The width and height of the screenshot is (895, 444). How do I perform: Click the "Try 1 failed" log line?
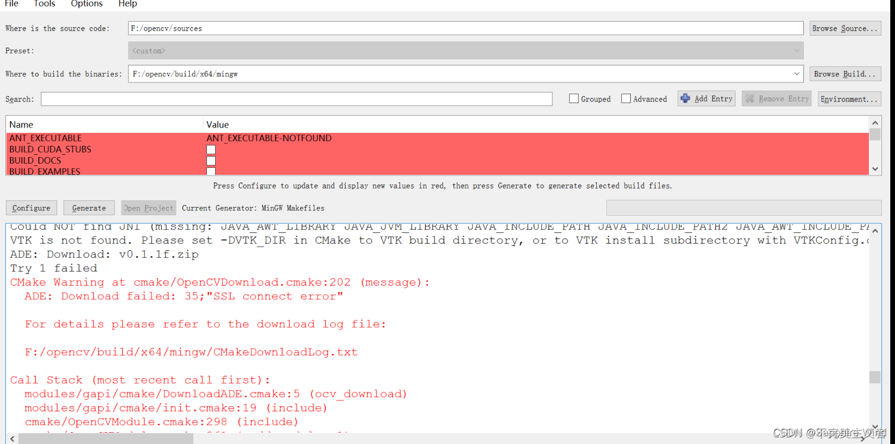click(x=53, y=268)
